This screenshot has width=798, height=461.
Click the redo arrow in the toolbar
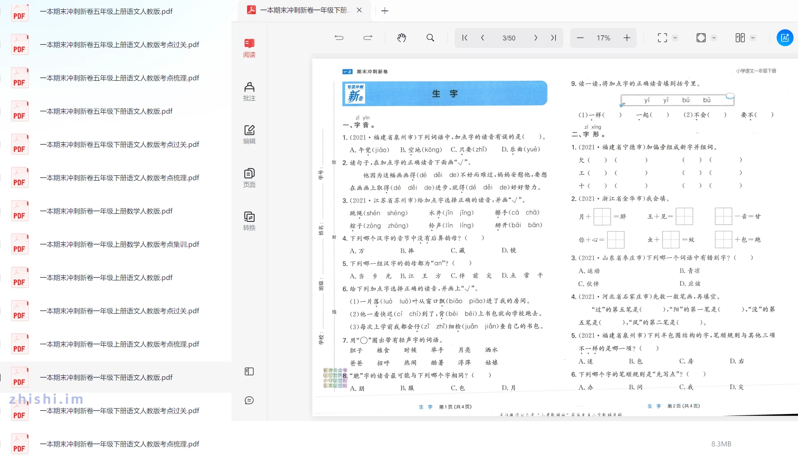[368, 38]
